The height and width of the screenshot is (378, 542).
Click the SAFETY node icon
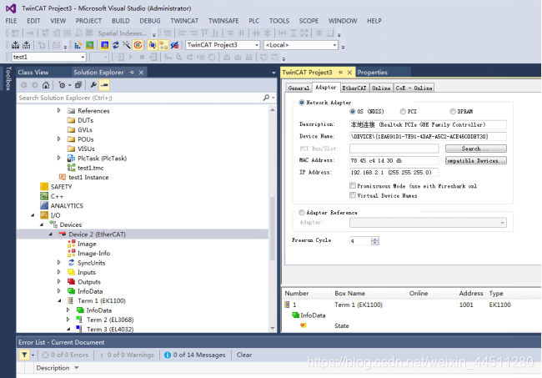tap(44, 187)
